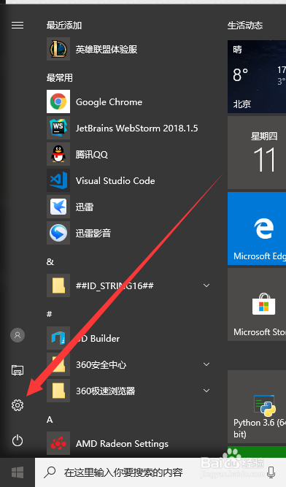This screenshot has width=286, height=487.
Task: Open the Python 3.6 tile
Action: coord(257,407)
